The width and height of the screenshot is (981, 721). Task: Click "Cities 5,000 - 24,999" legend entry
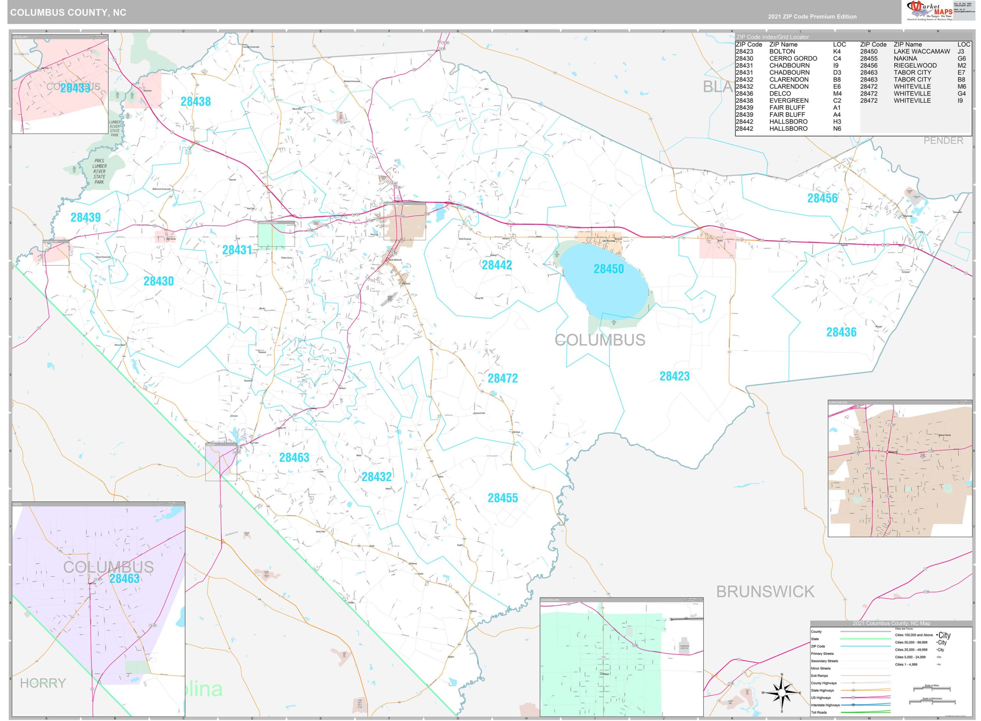[x=910, y=657]
